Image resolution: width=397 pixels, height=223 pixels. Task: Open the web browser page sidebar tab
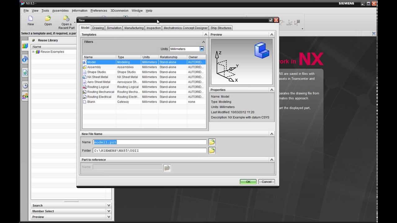tap(25, 72)
